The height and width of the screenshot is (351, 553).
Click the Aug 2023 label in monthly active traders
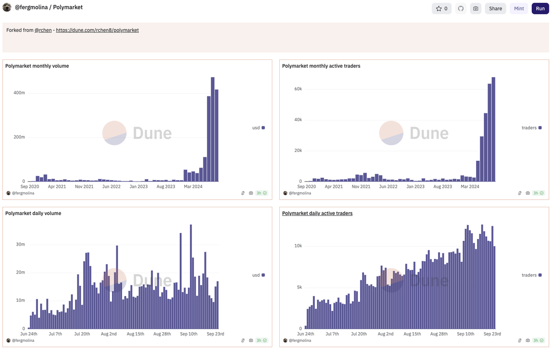pos(442,186)
